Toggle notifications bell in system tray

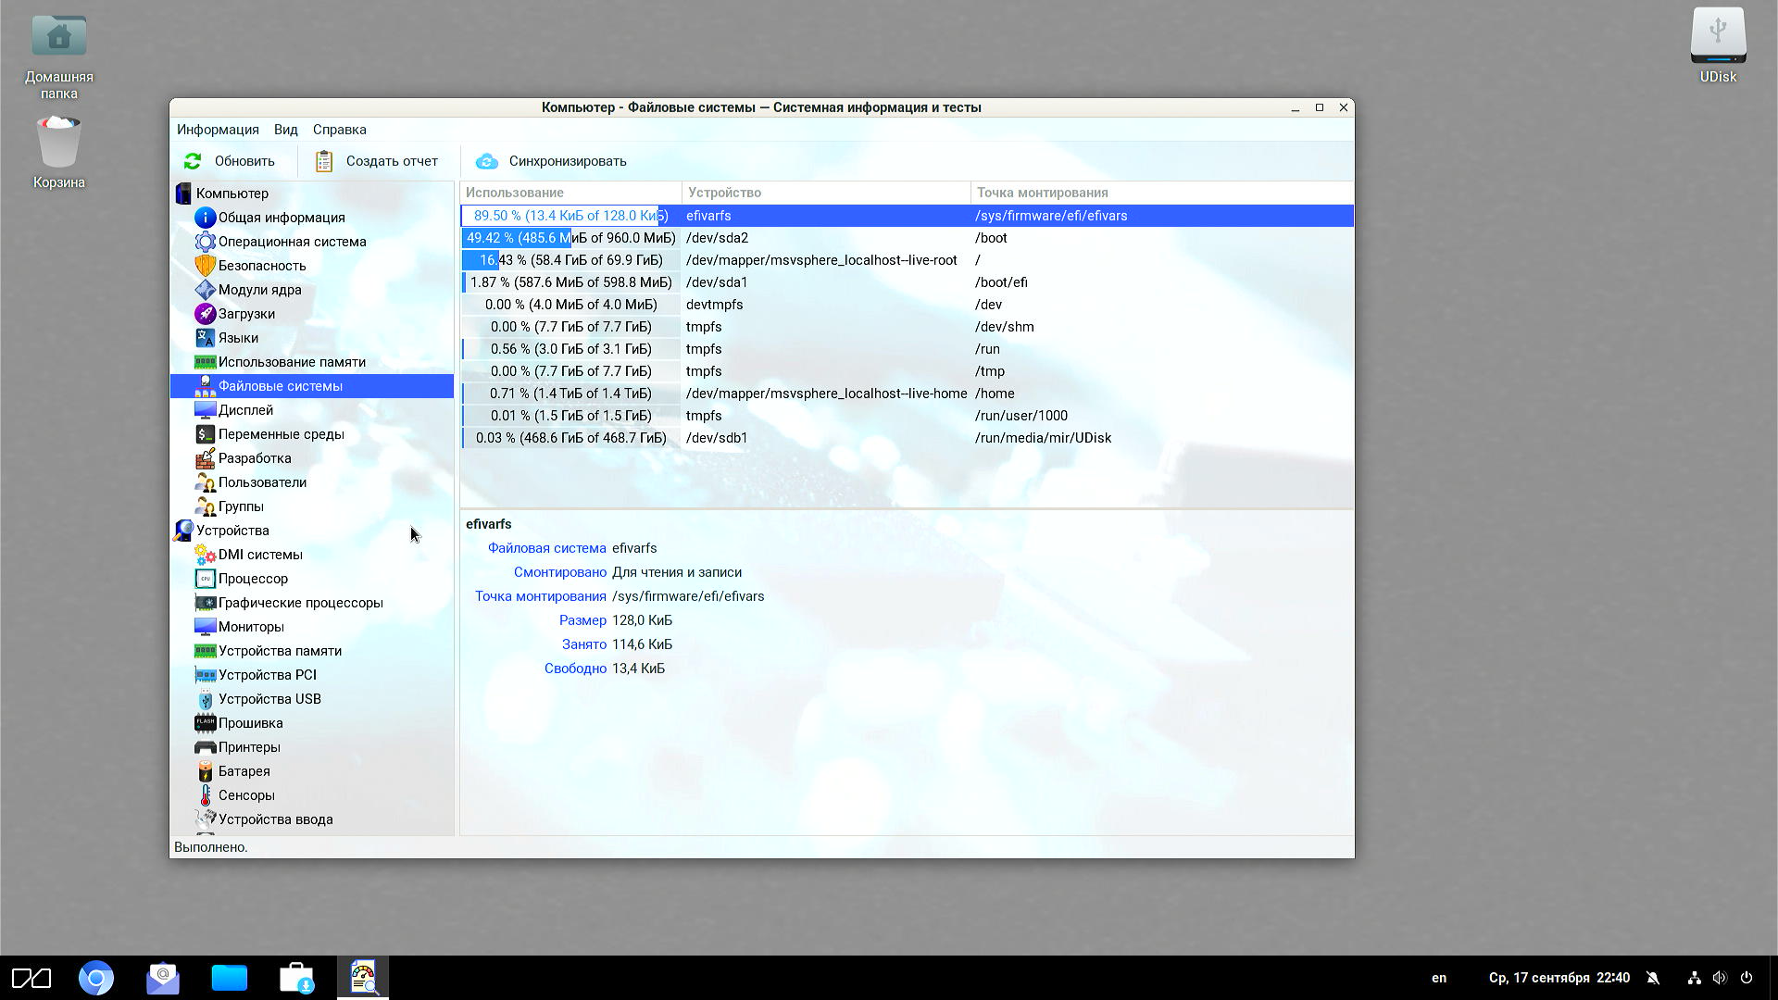coord(1653,978)
